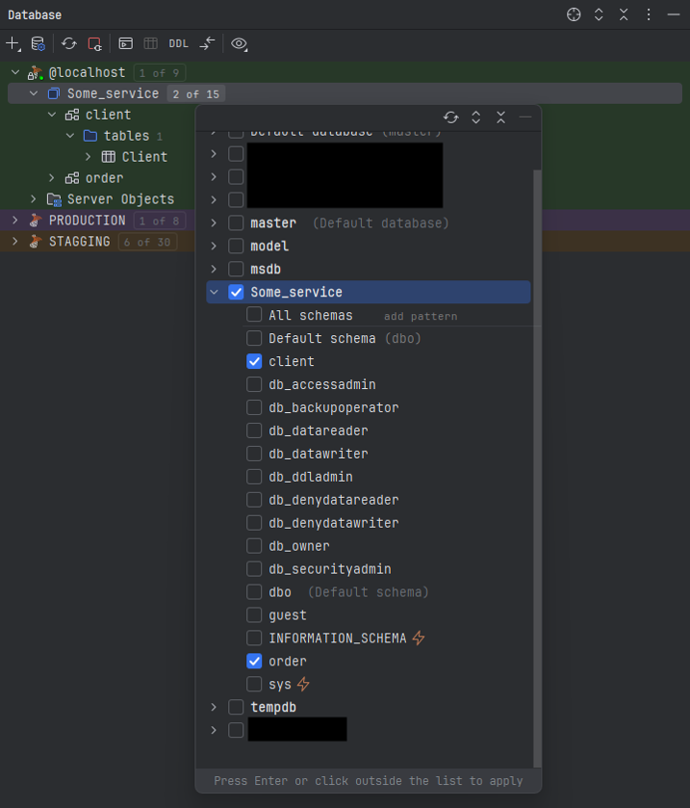
Task: Open the '2 of 15' schema selector
Action: coord(195,94)
